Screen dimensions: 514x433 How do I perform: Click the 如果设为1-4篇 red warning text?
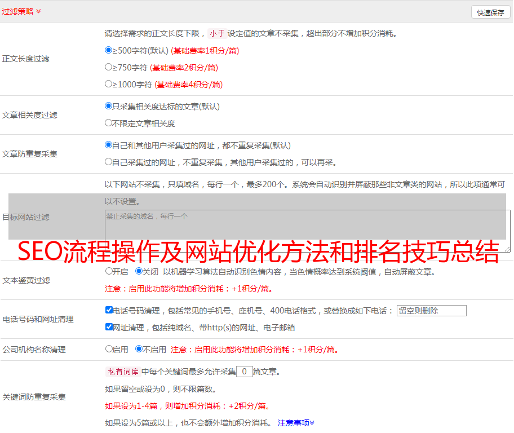pyautogui.click(x=188, y=406)
